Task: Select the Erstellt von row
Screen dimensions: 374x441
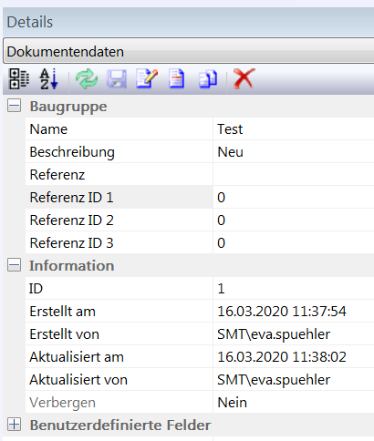Action: point(200,334)
